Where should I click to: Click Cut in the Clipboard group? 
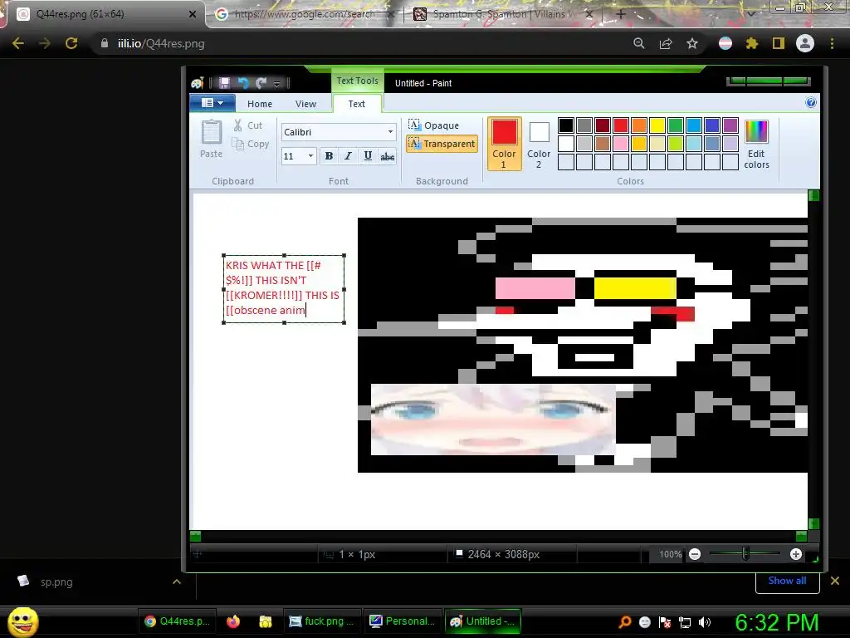tap(248, 125)
